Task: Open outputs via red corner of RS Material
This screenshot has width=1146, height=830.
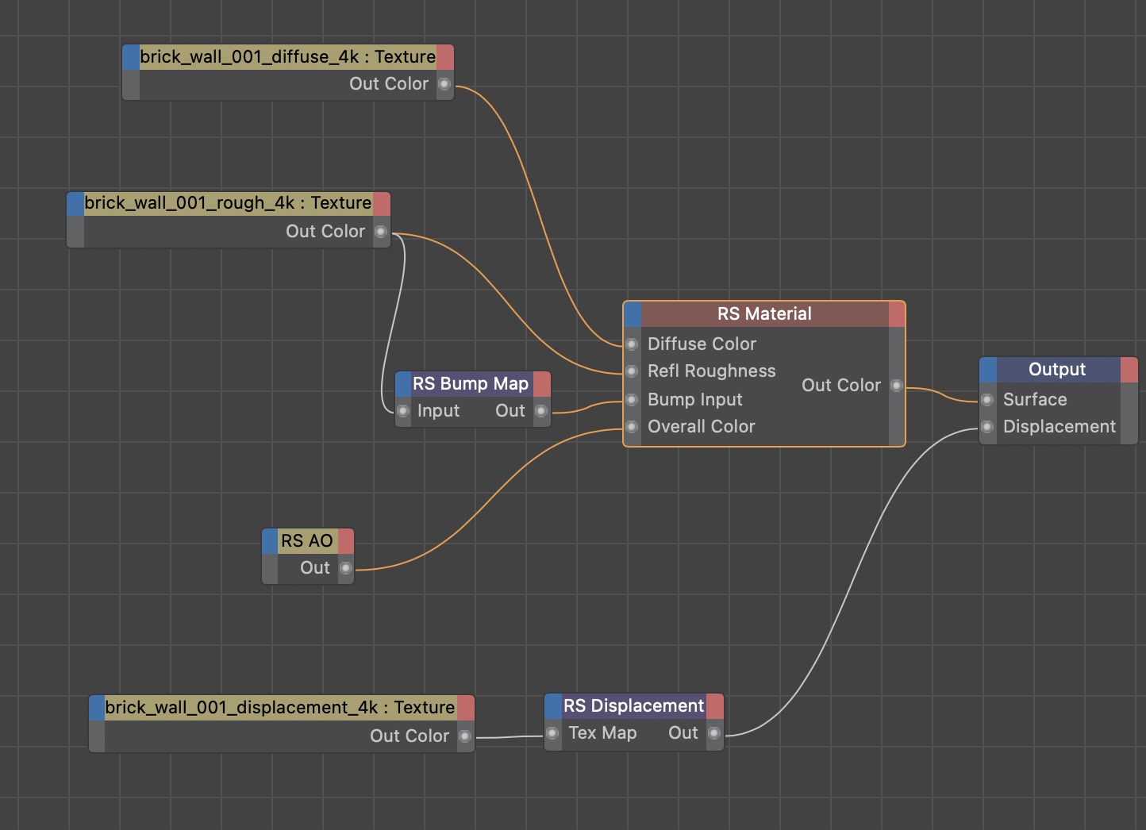Action: [x=897, y=314]
